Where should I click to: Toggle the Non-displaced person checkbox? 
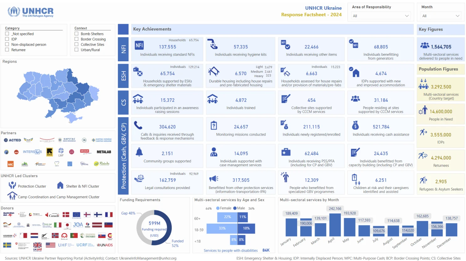[7, 44]
